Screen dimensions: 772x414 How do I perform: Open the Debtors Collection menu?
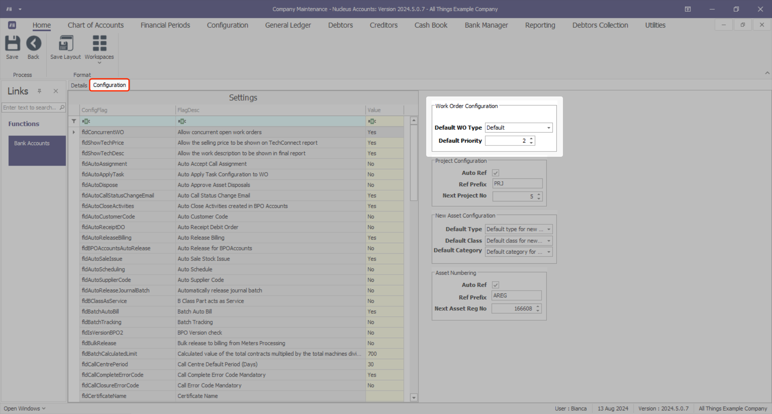[600, 25]
